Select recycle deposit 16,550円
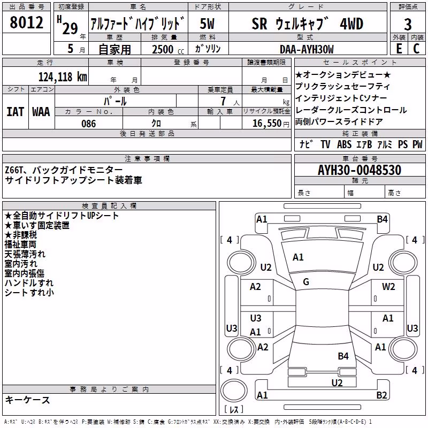The height and width of the screenshot is (428, 428). 271,124
